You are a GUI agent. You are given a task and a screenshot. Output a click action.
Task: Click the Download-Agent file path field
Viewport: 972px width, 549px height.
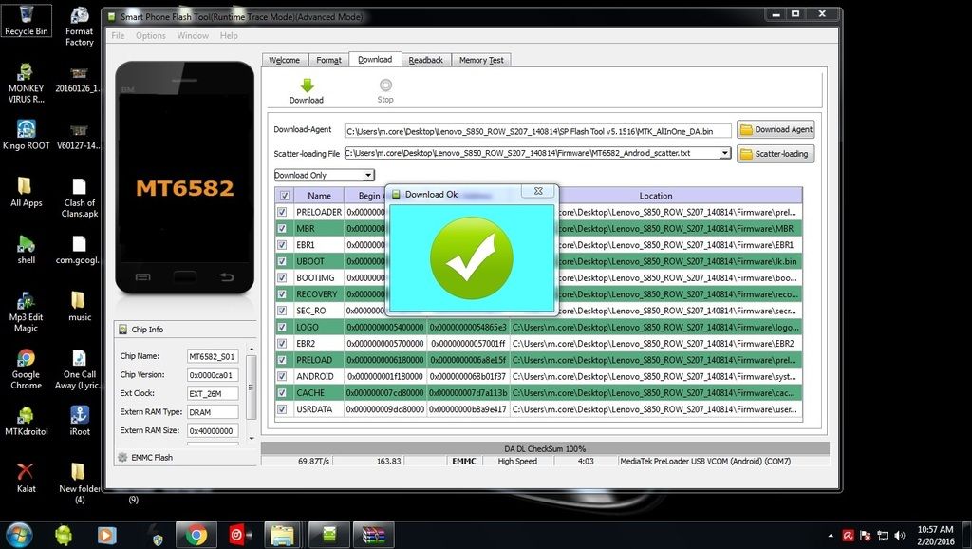(537, 130)
